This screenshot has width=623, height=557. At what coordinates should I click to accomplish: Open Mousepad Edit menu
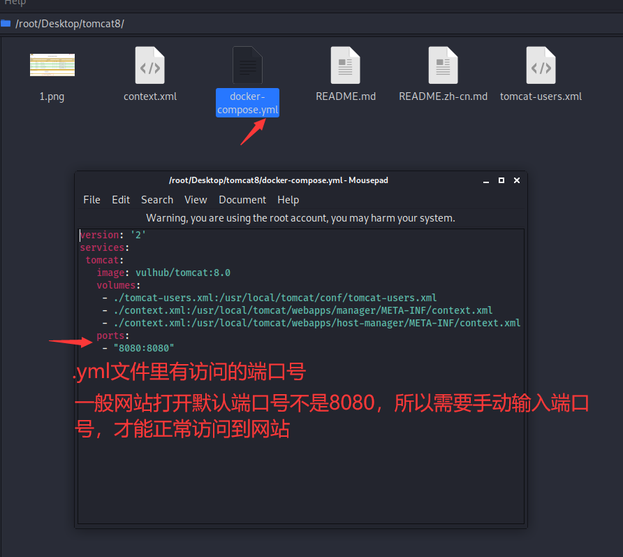tap(121, 200)
